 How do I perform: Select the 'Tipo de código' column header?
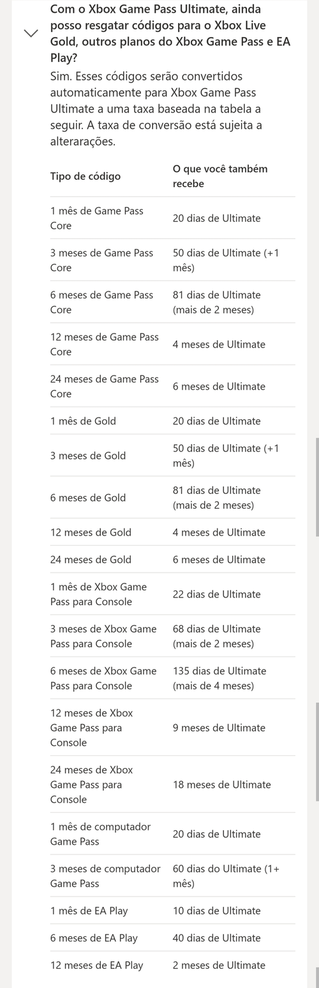point(85,176)
